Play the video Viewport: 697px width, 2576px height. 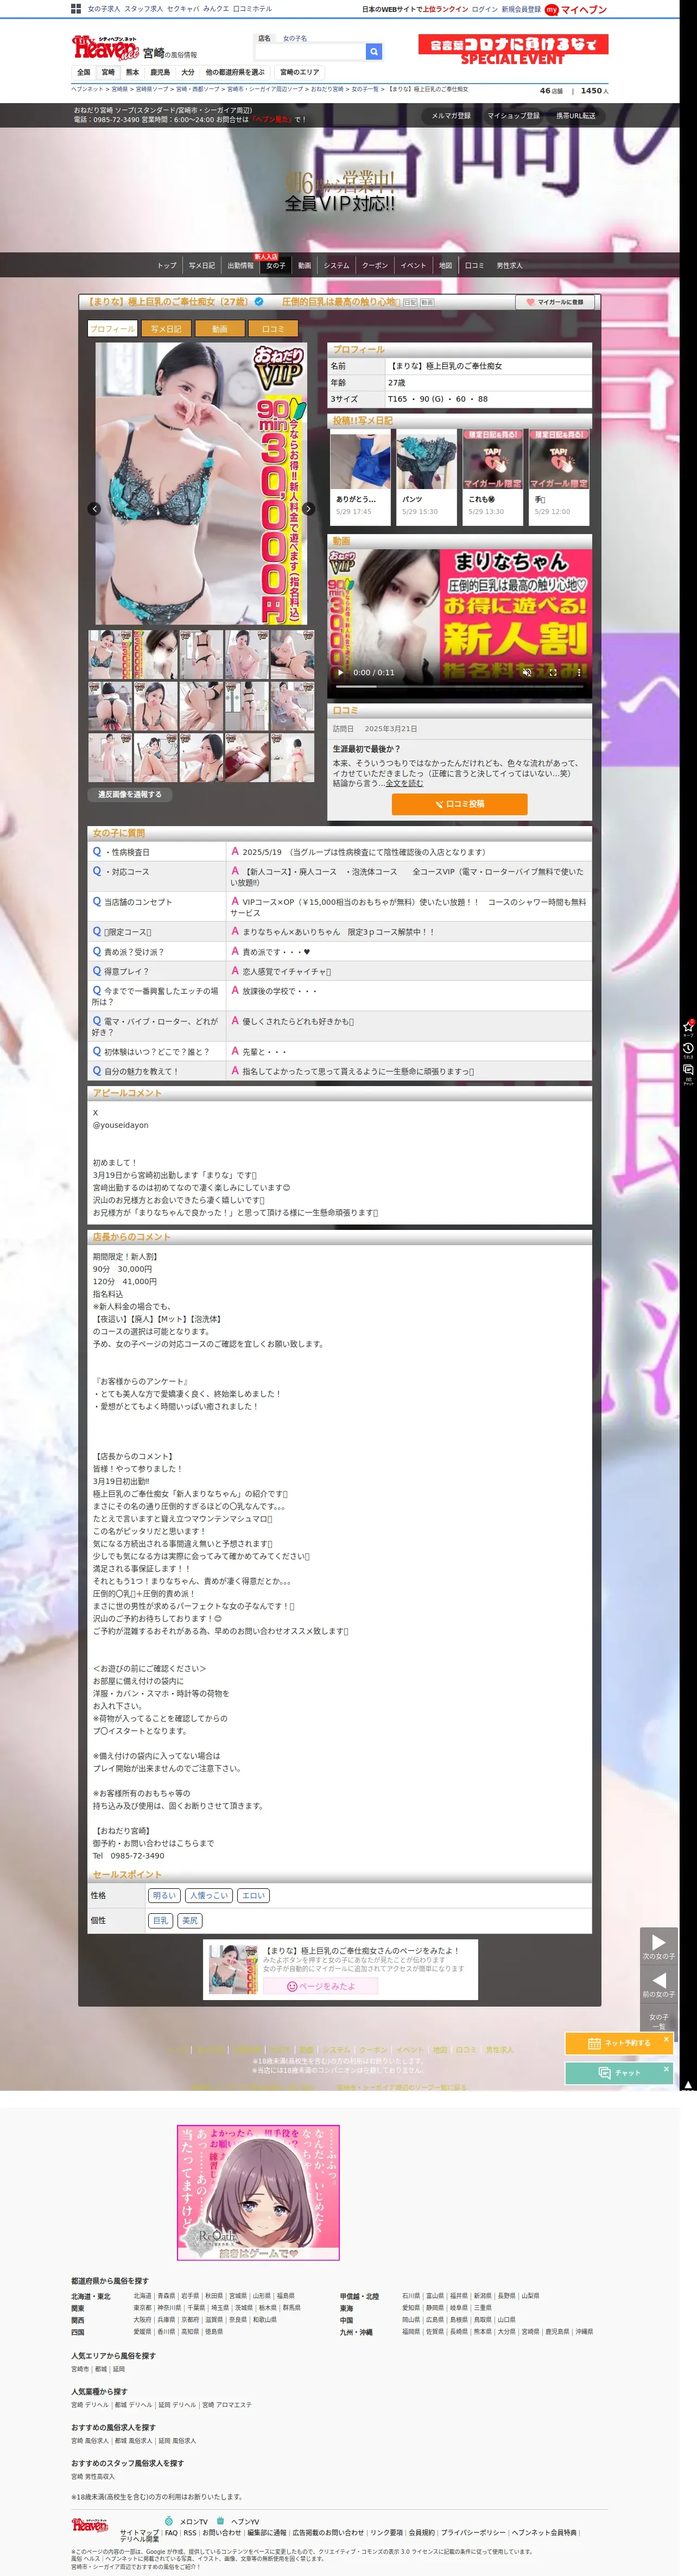tap(340, 672)
